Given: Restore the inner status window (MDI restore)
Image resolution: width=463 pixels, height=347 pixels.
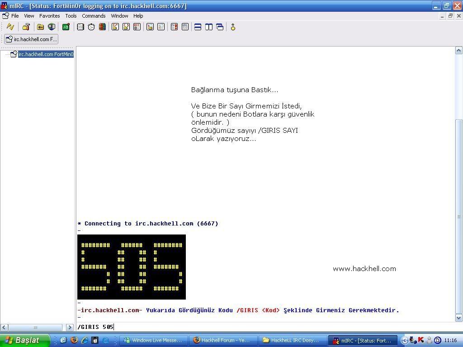Looking at the screenshot, I should tap(450, 16).
